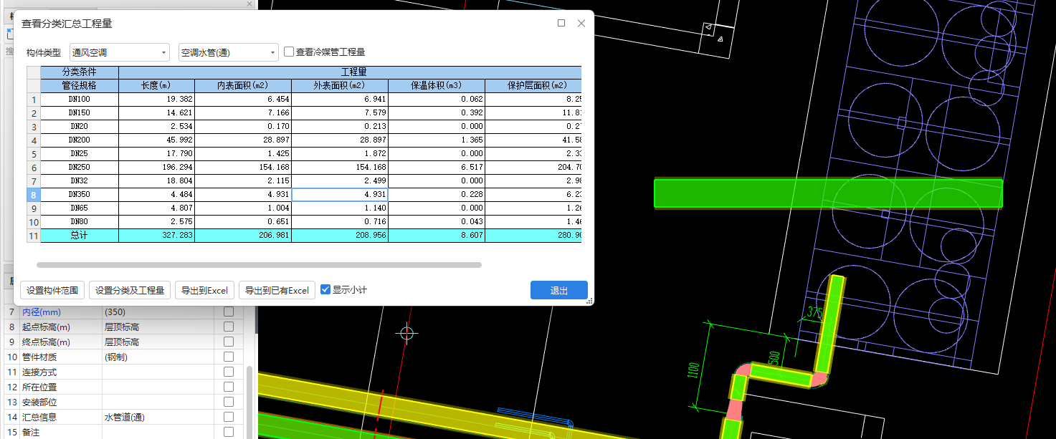Click the property panel vertical scrollbar
This screenshot has height=439, width=1056.
(250, 401)
